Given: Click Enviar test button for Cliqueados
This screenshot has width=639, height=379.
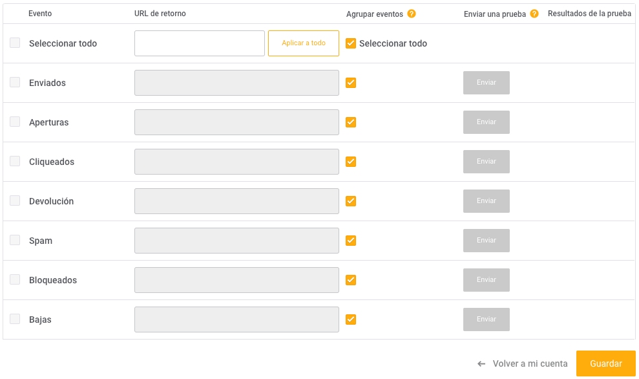Looking at the screenshot, I should (x=486, y=162).
